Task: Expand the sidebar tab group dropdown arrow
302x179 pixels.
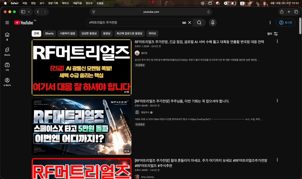Action: pyautogui.click(x=29, y=12)
